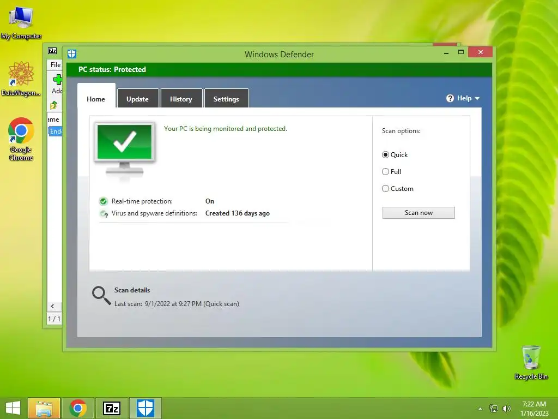558x419 pixels.
Task: Click 'Your PC is being monitored' message
Action: click(225, 129)
